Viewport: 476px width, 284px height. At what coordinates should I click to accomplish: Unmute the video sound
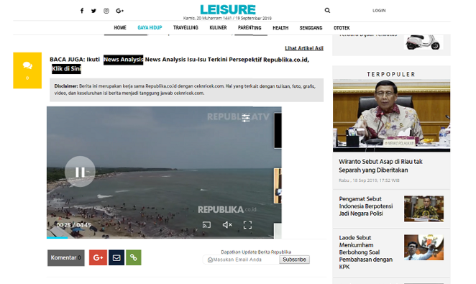(227, 225)
